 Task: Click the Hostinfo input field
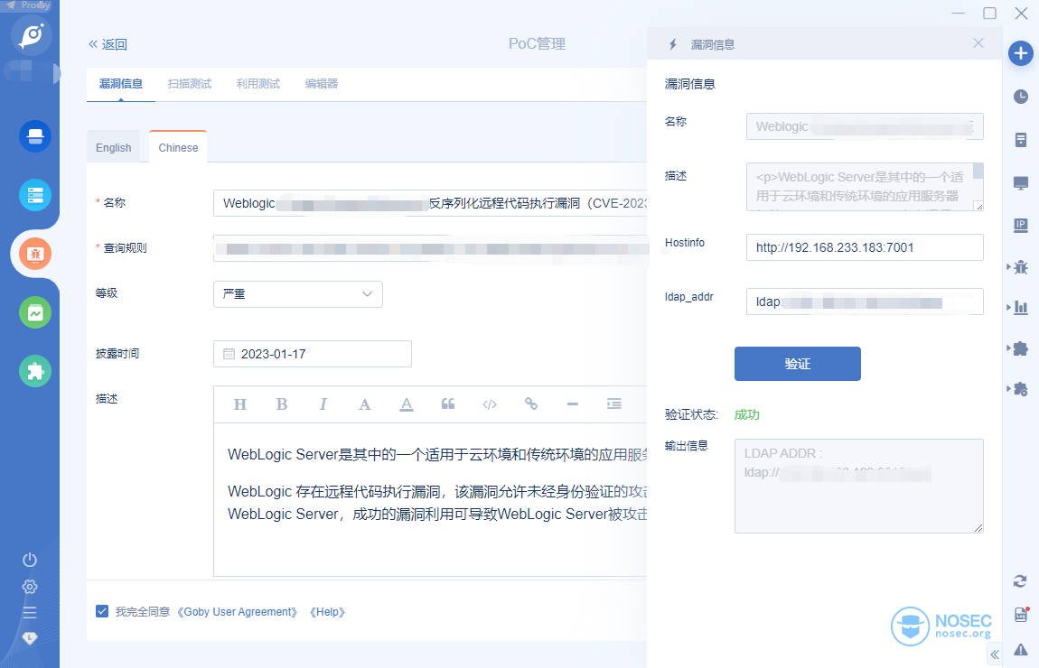coord(865,247)
